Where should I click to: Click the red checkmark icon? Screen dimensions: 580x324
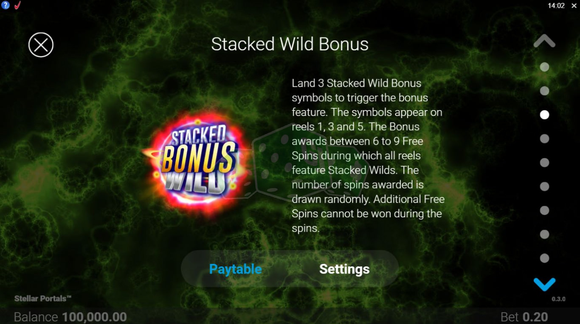(x=18, y=6)
